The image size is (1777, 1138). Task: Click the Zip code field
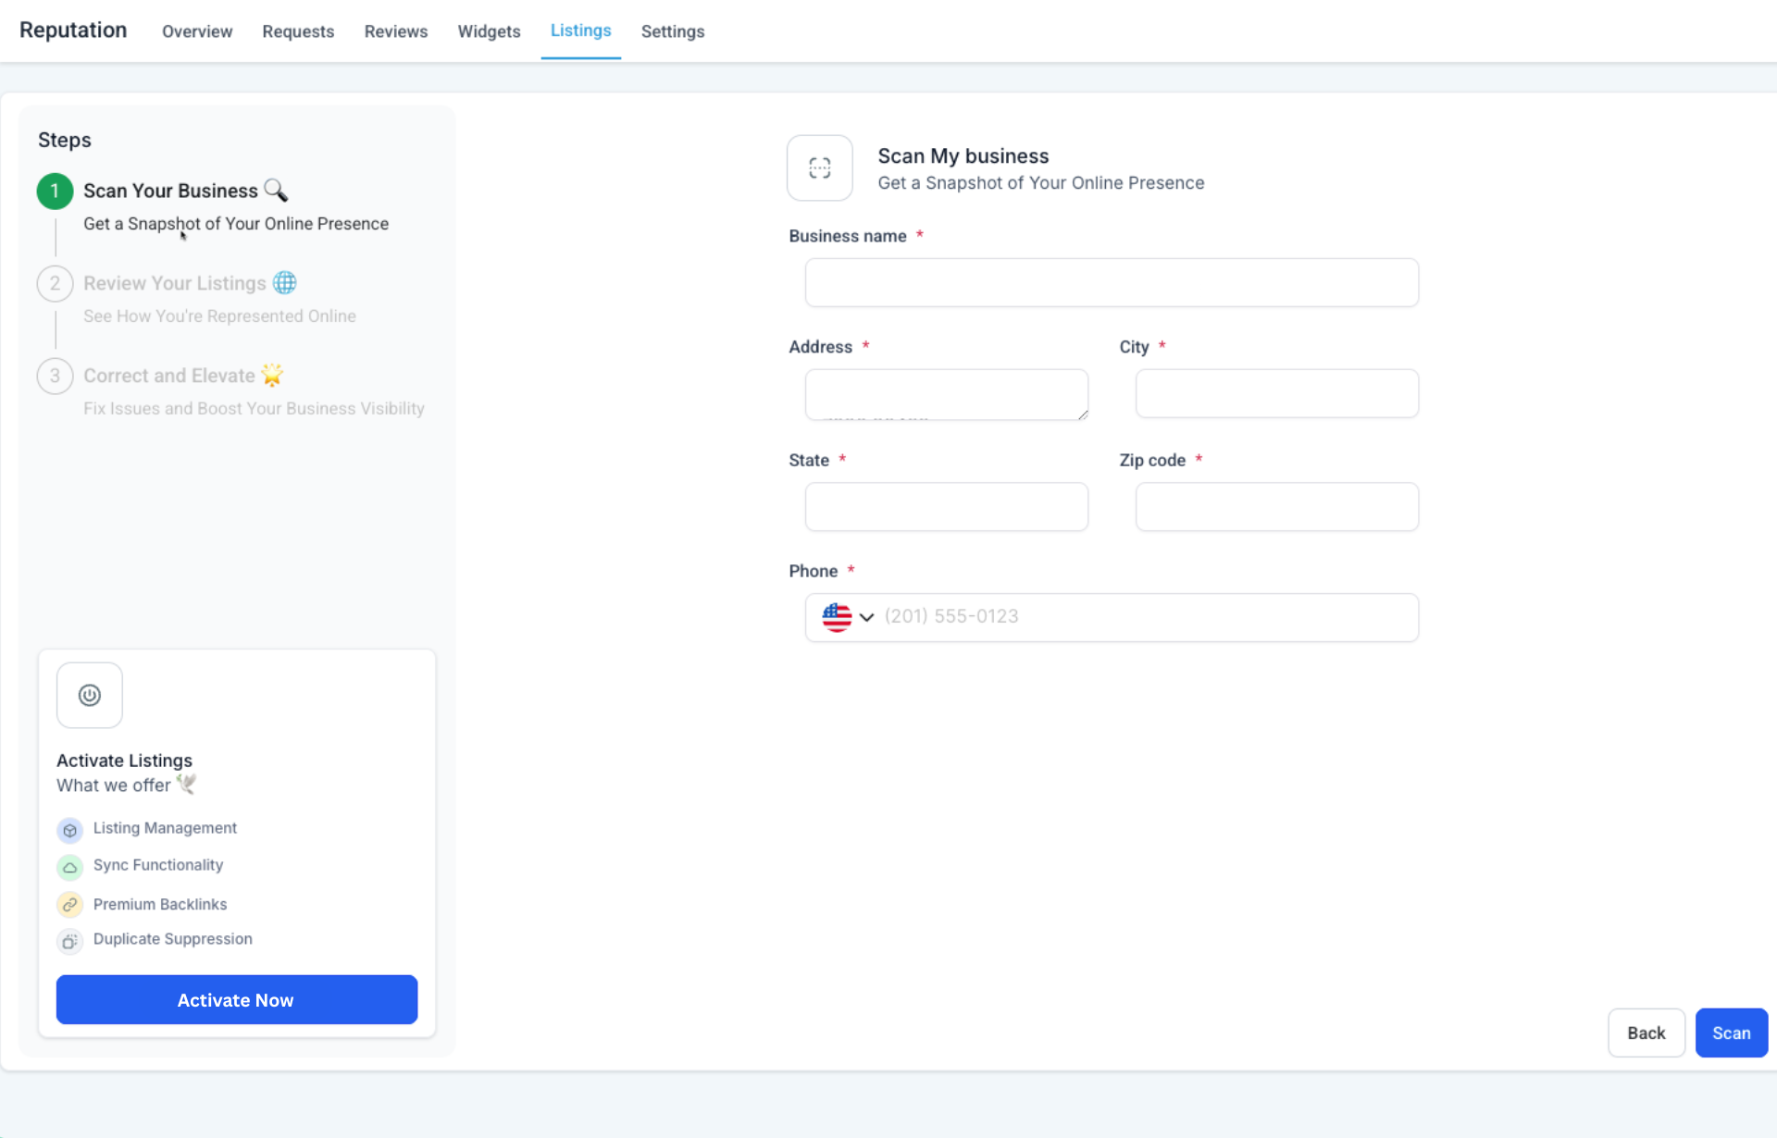(x=1276, y=506)
